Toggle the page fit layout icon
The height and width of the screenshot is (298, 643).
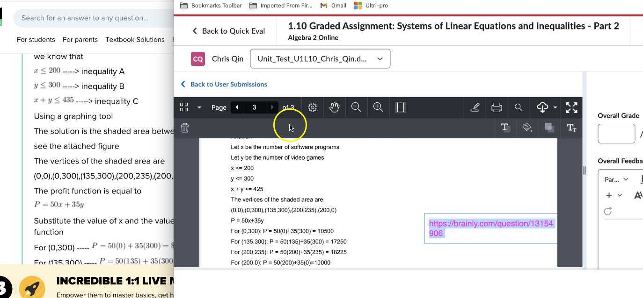[400, 107]
